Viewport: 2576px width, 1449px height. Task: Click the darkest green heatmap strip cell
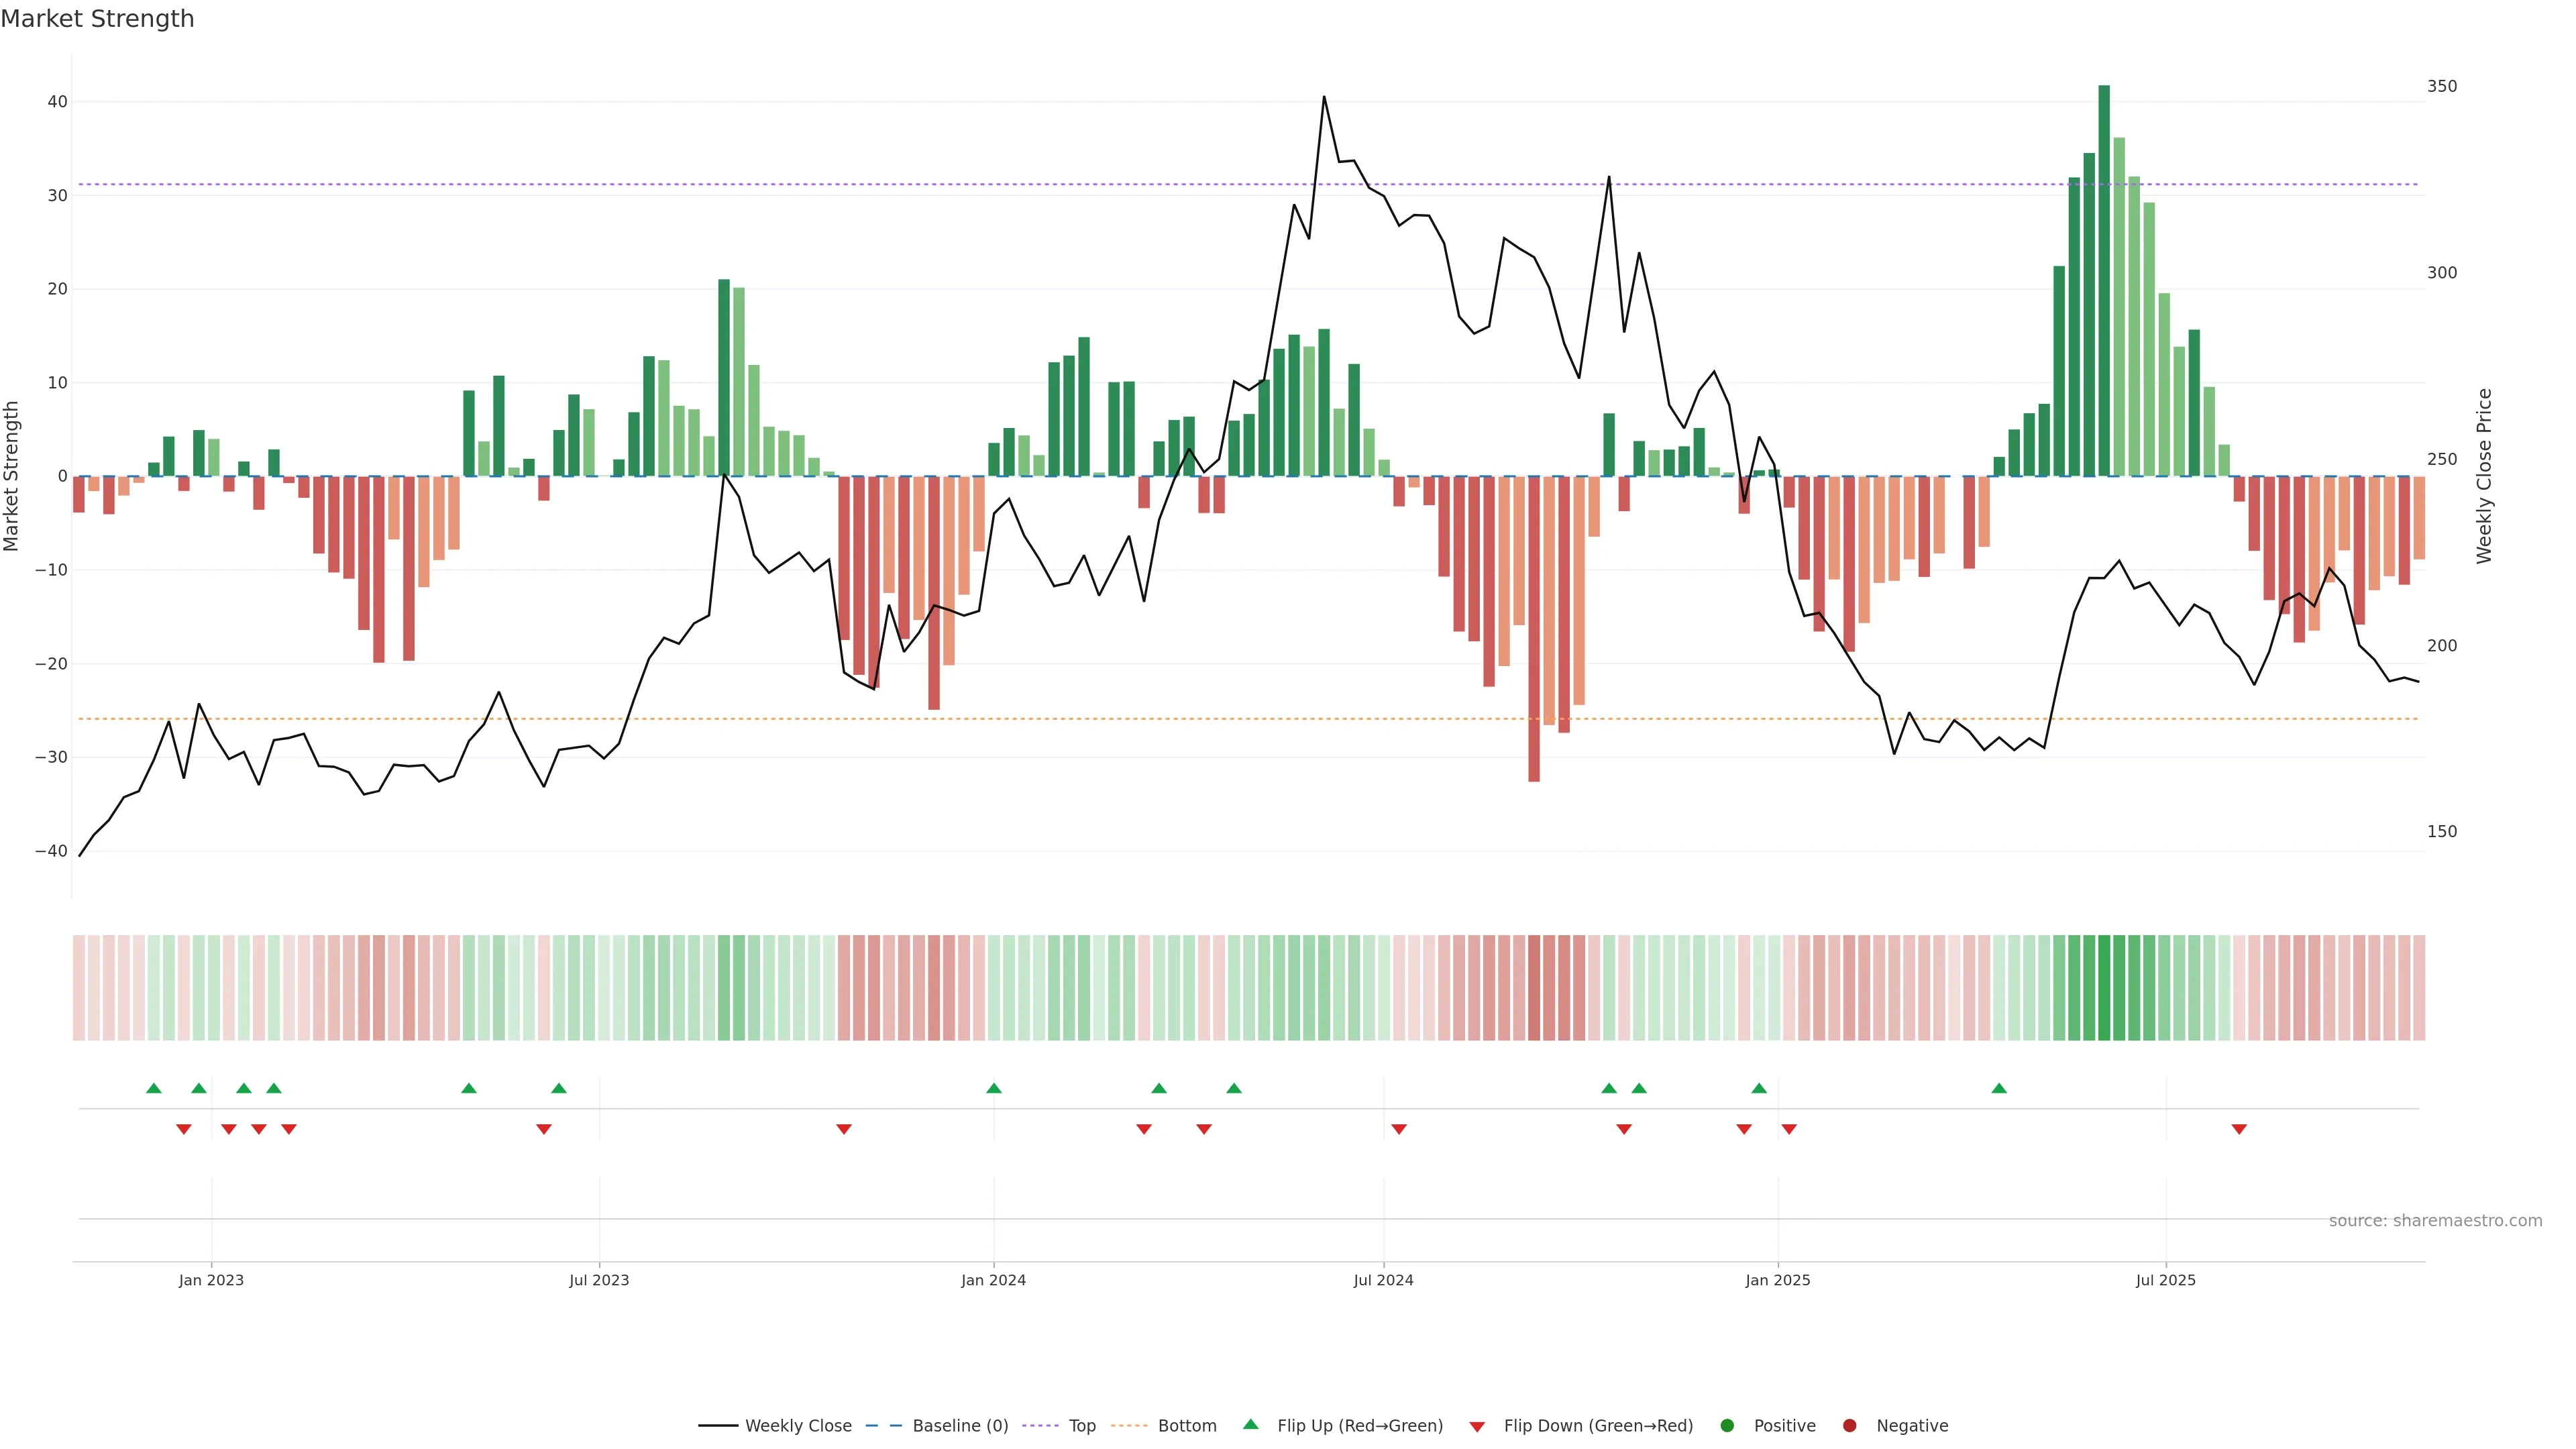click(x=2104, y=988)
